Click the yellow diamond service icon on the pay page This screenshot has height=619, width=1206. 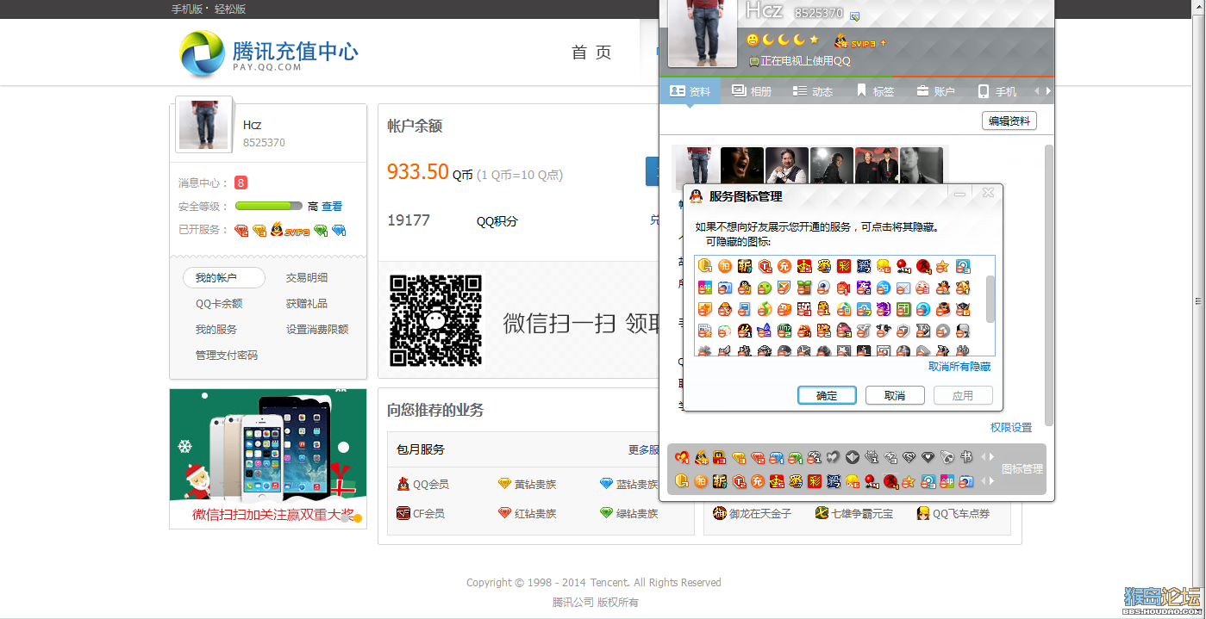click(x=259, y=230)
